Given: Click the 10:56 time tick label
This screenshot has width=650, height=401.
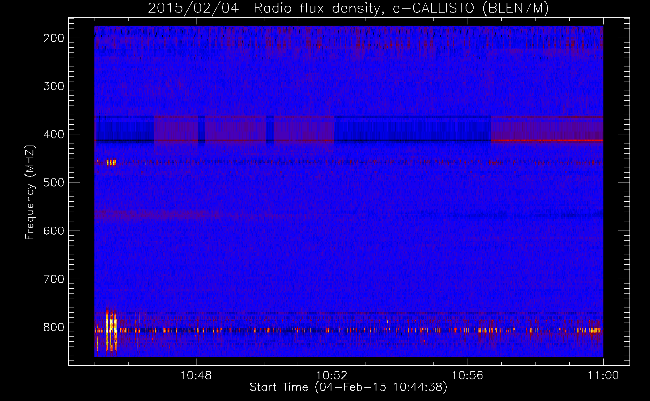Looking at the screenshot, I should 468,376.
